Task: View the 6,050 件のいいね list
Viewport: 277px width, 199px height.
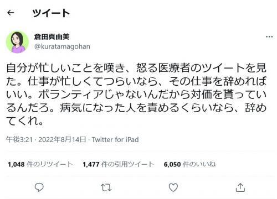Action: (189, 164)
